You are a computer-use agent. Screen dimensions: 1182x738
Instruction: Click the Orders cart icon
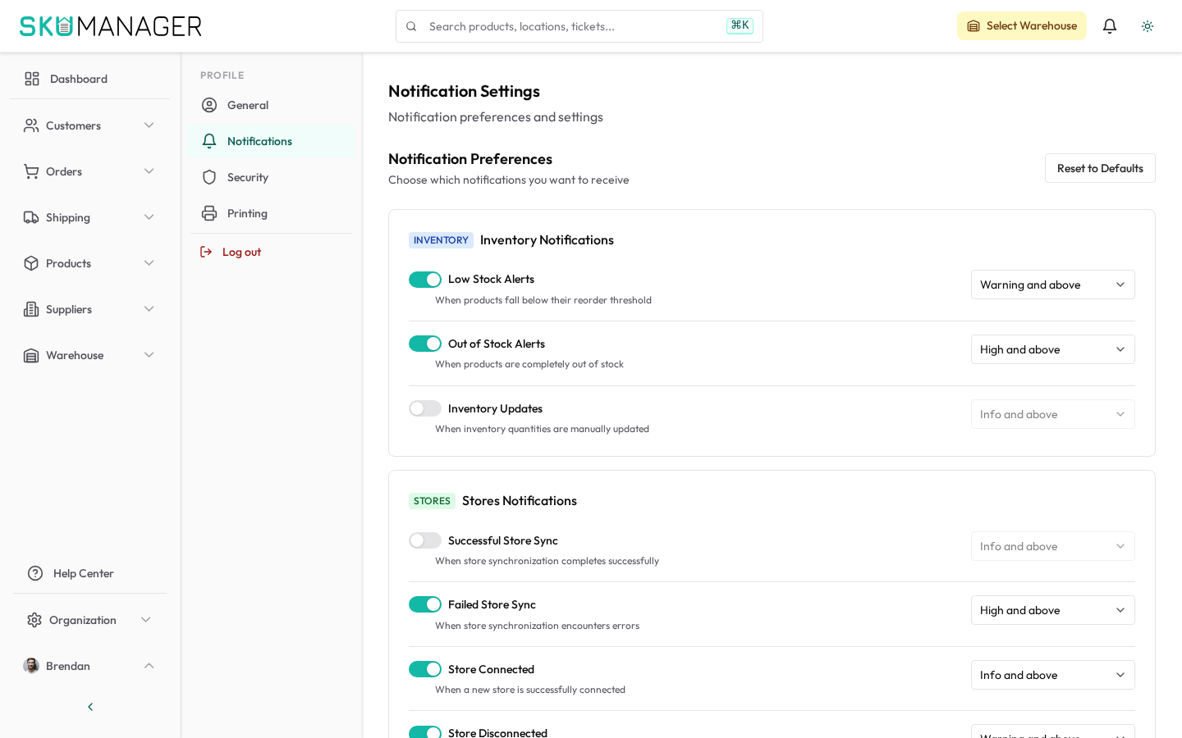tap(31, 171)
